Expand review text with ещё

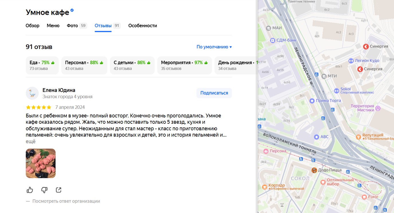(31, 141)
